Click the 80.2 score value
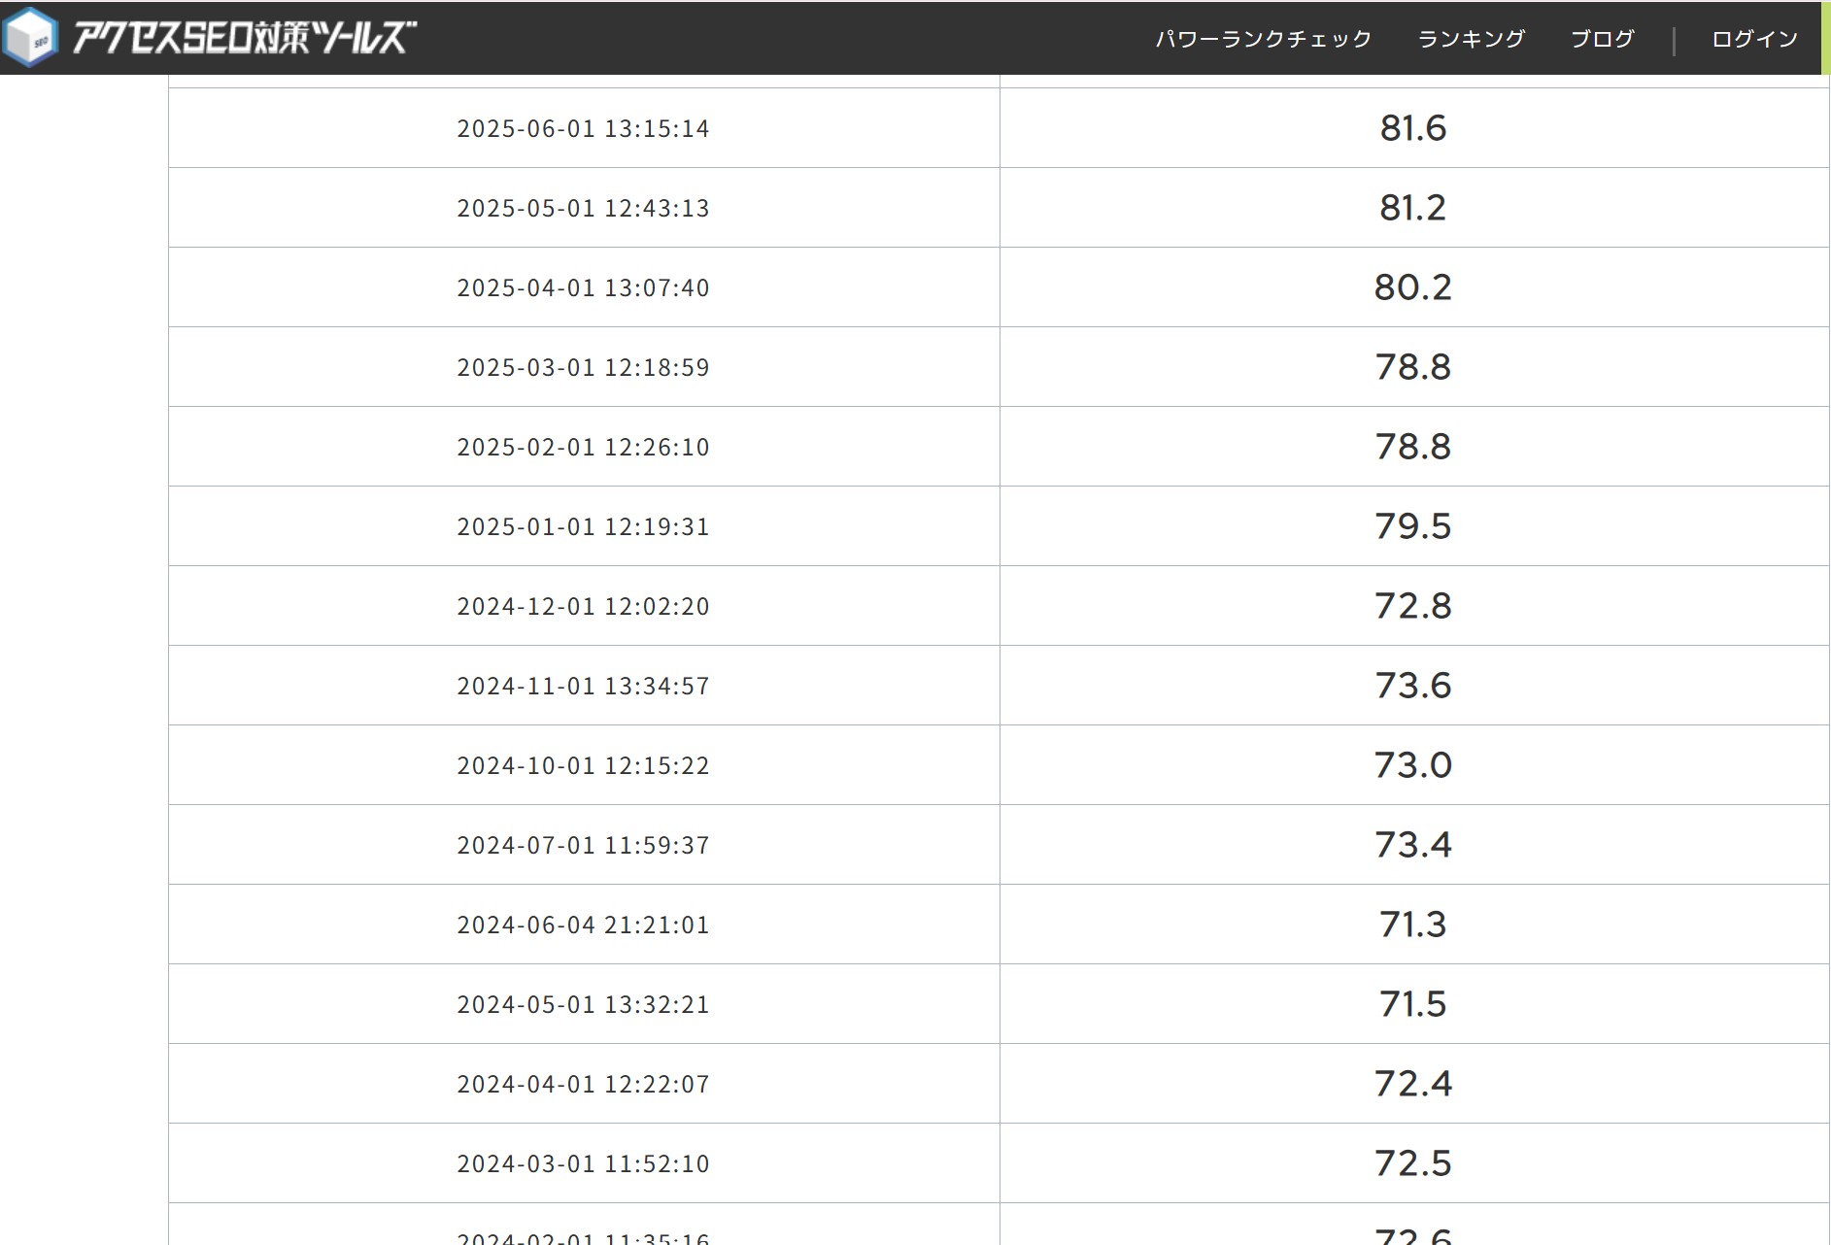Viewport: 1831px width, 1245px height. (1413, 287)
